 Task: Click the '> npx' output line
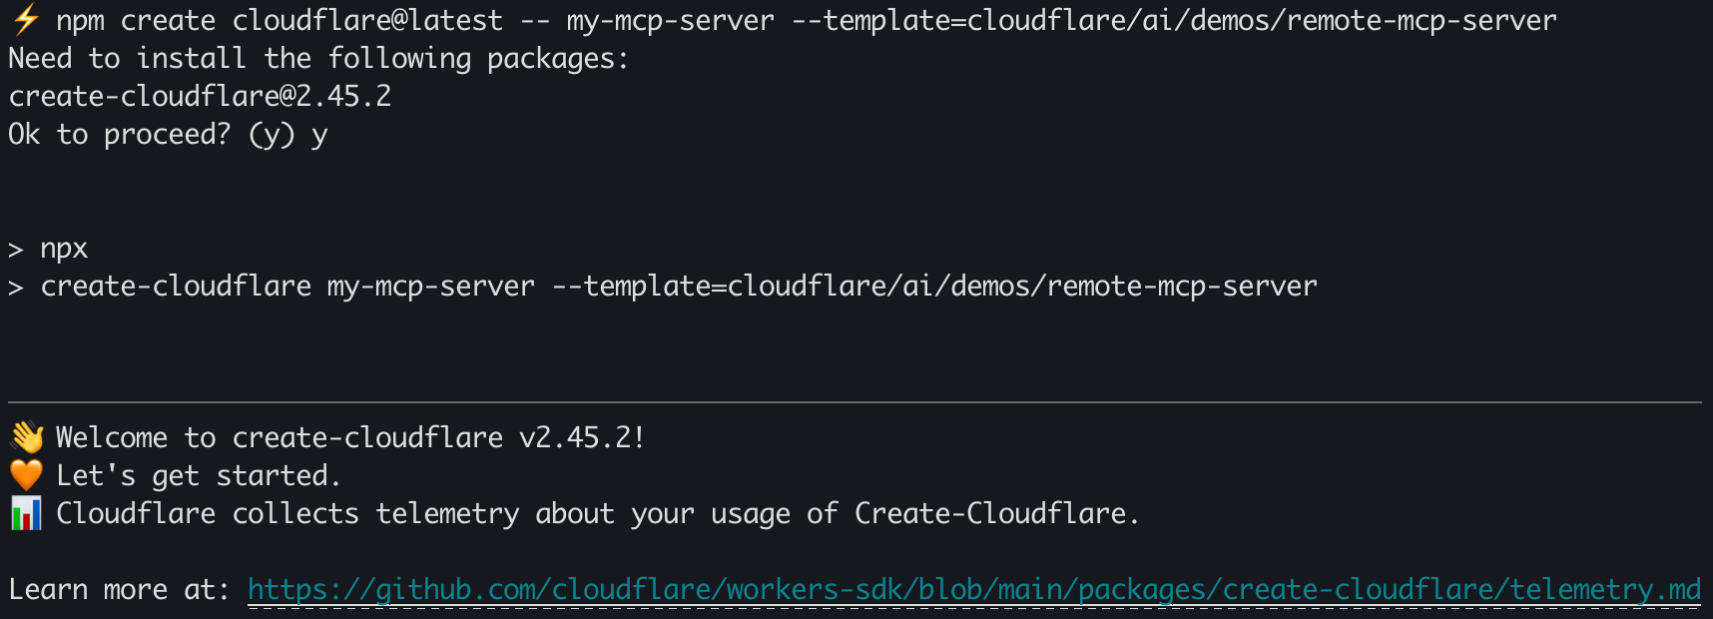(48, 249)
